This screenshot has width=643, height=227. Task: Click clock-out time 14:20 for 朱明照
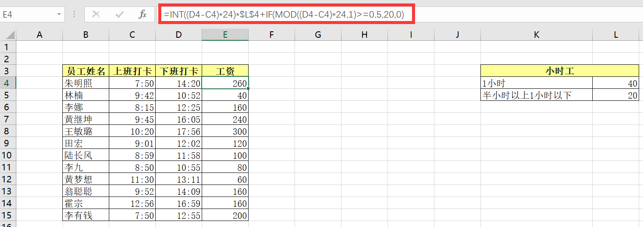click(x=179, y=83)
